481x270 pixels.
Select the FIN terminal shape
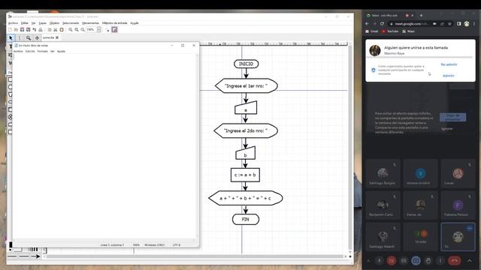point(246,219)
